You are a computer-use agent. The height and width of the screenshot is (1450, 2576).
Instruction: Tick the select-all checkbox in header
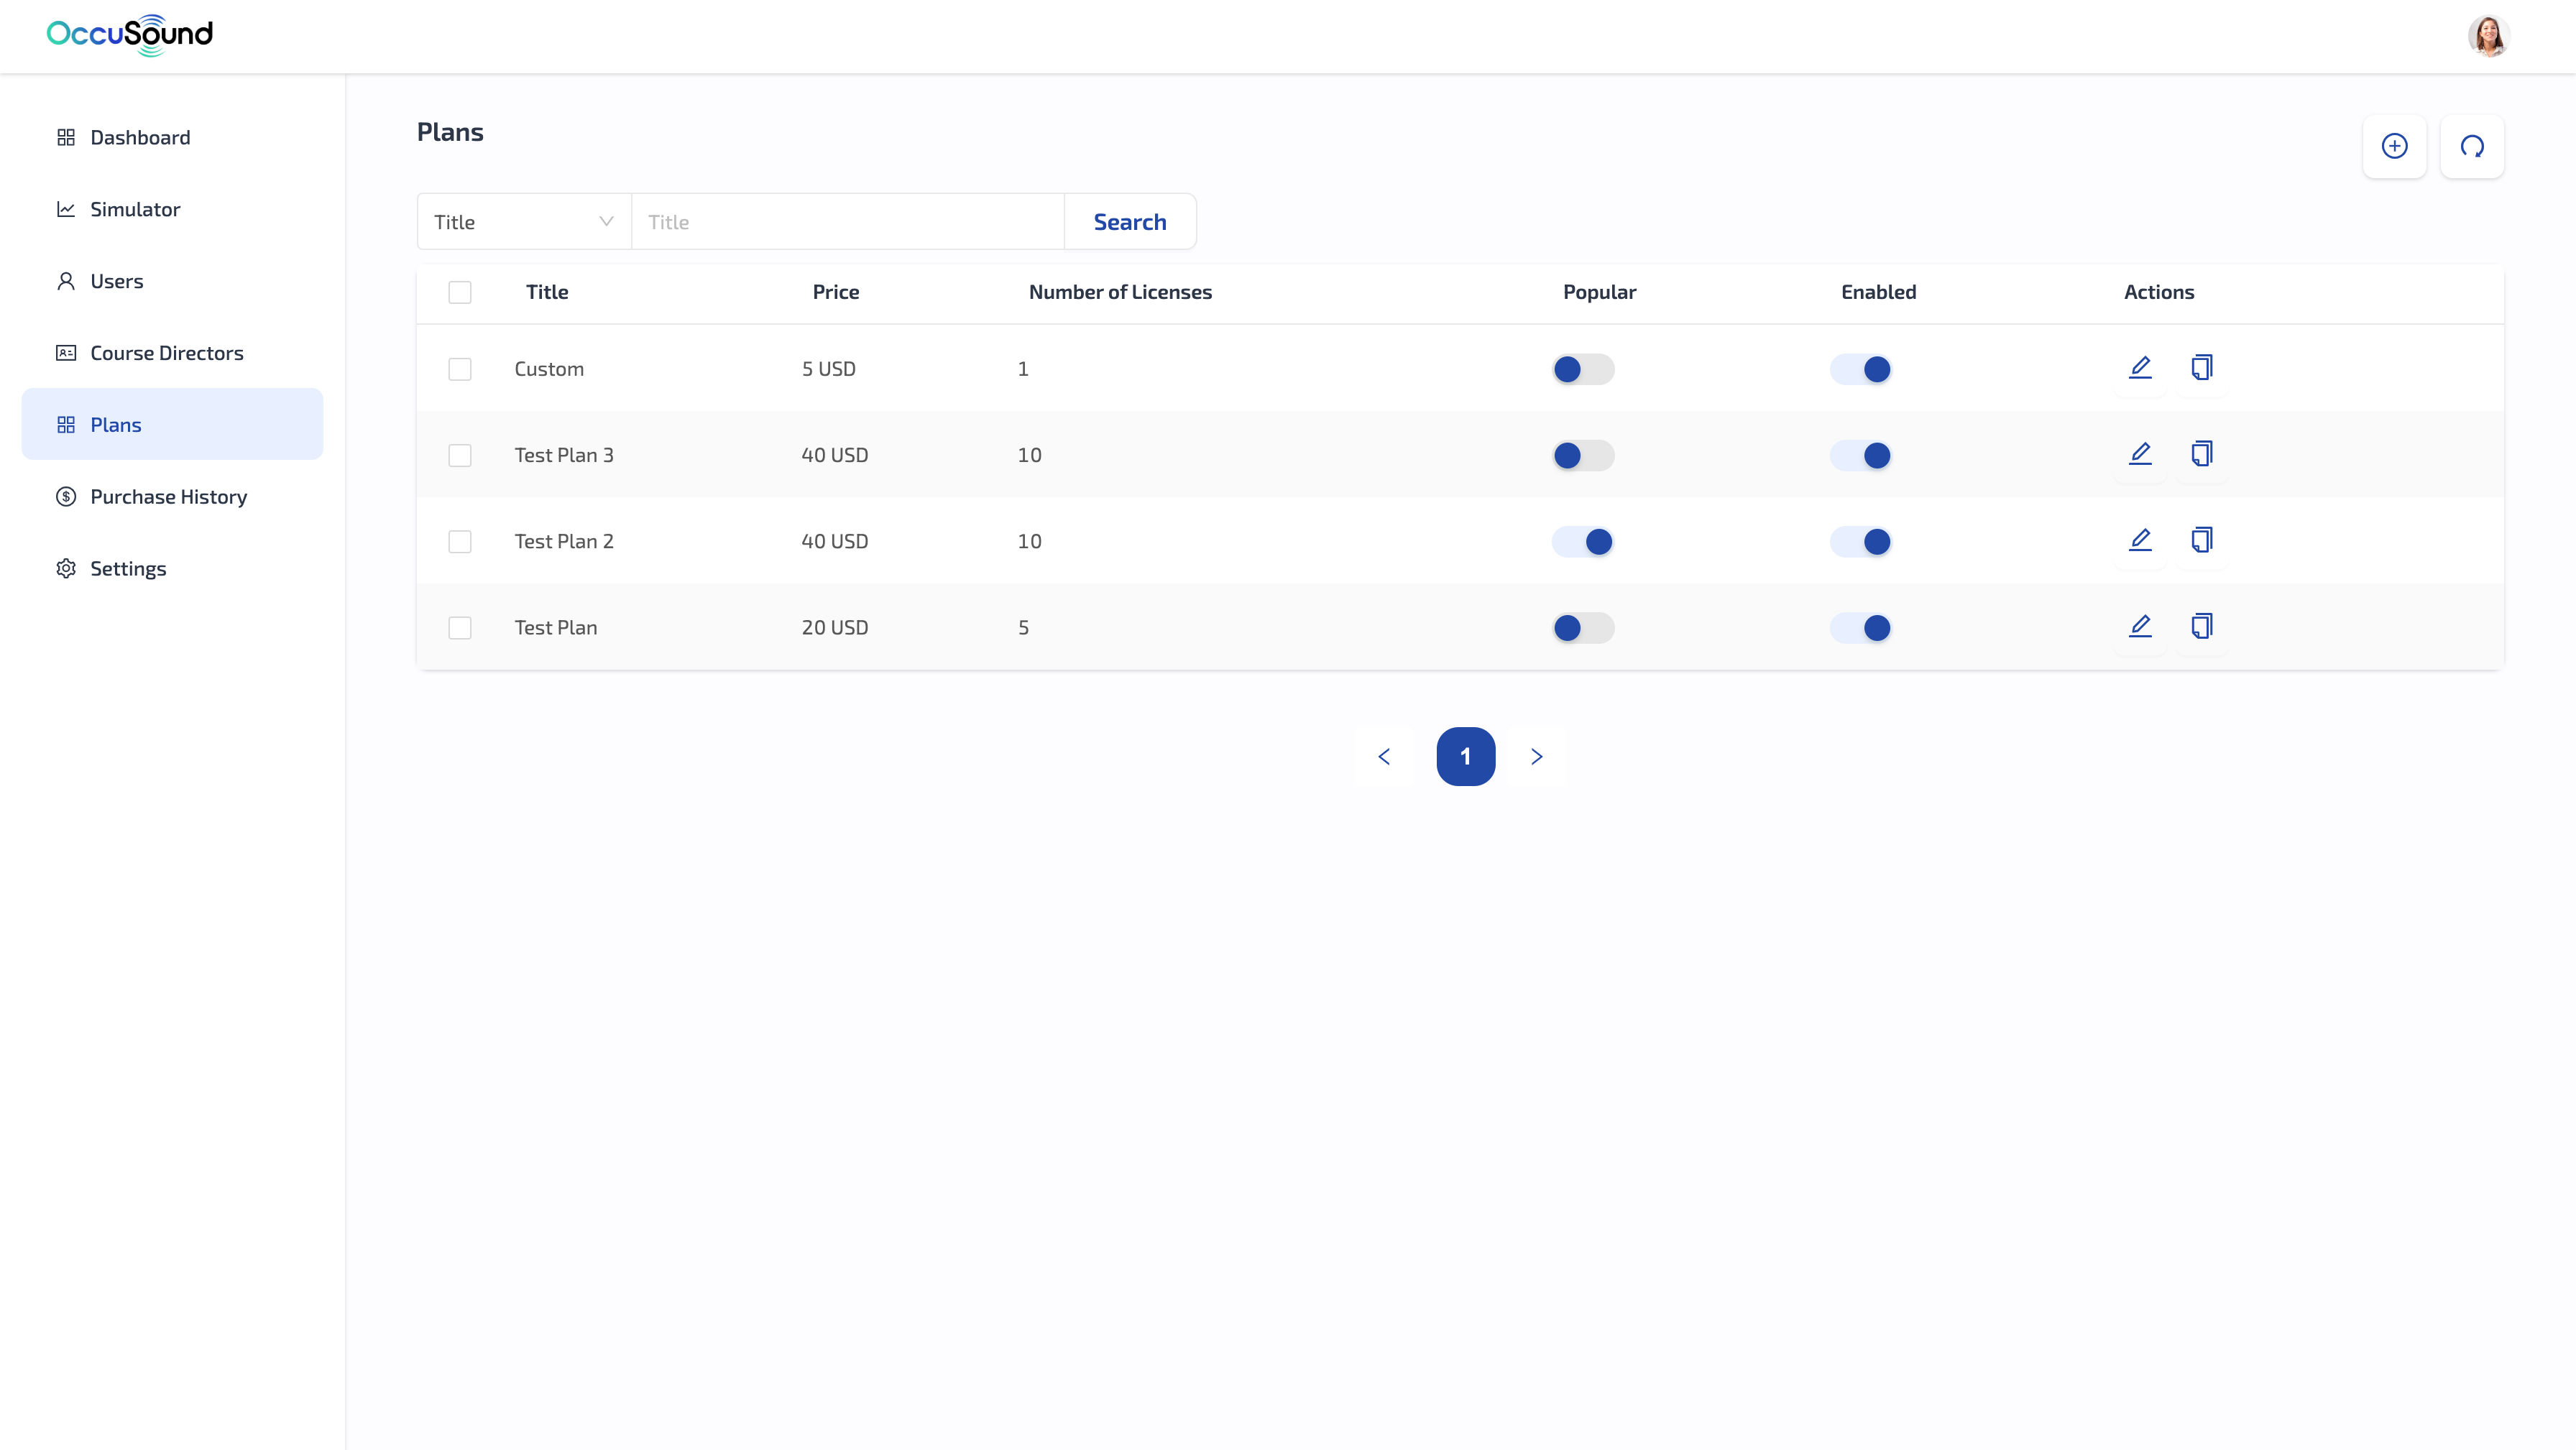(460, 292)
